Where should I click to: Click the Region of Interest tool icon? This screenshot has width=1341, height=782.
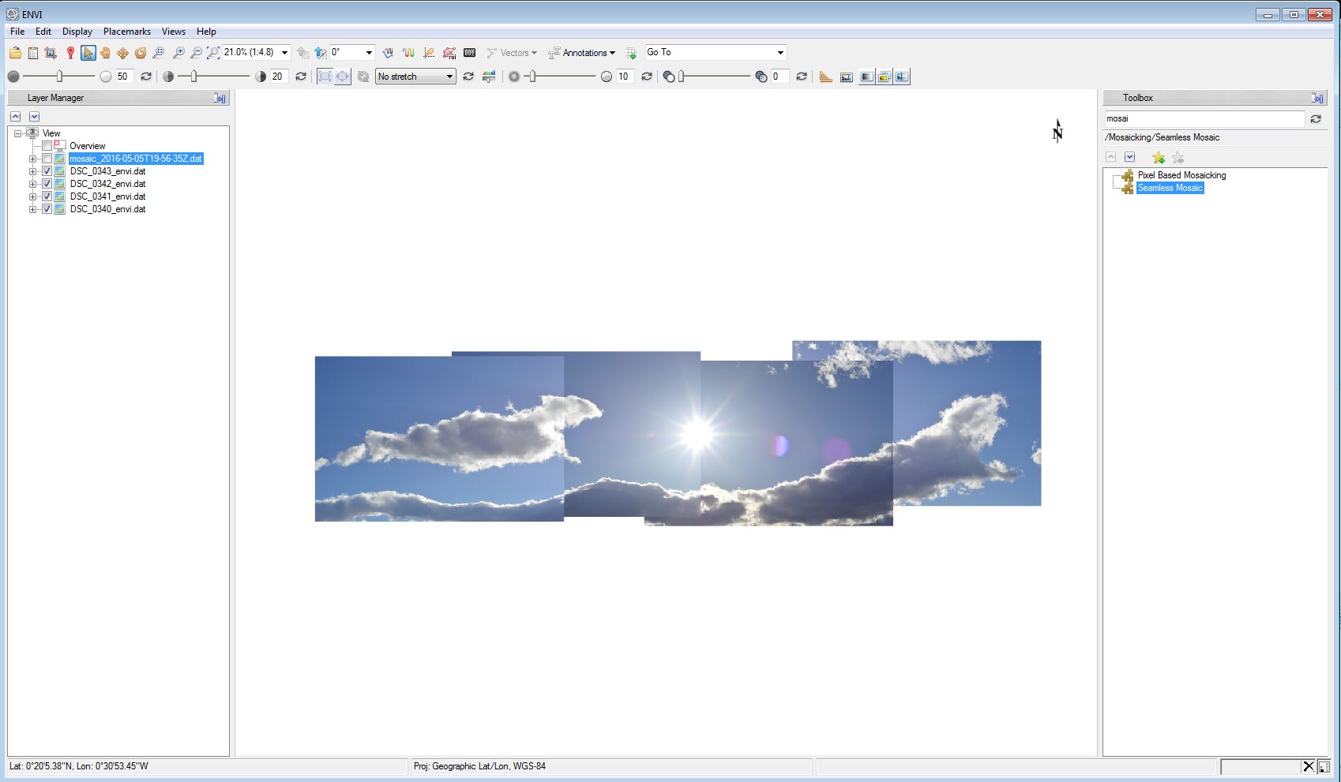449,53
